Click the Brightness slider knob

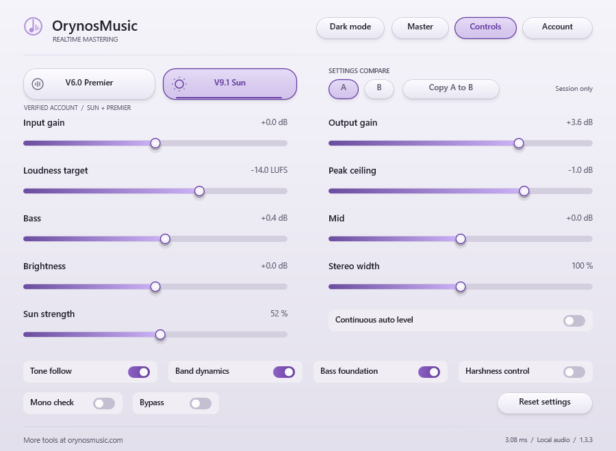(x=155, y=287)
